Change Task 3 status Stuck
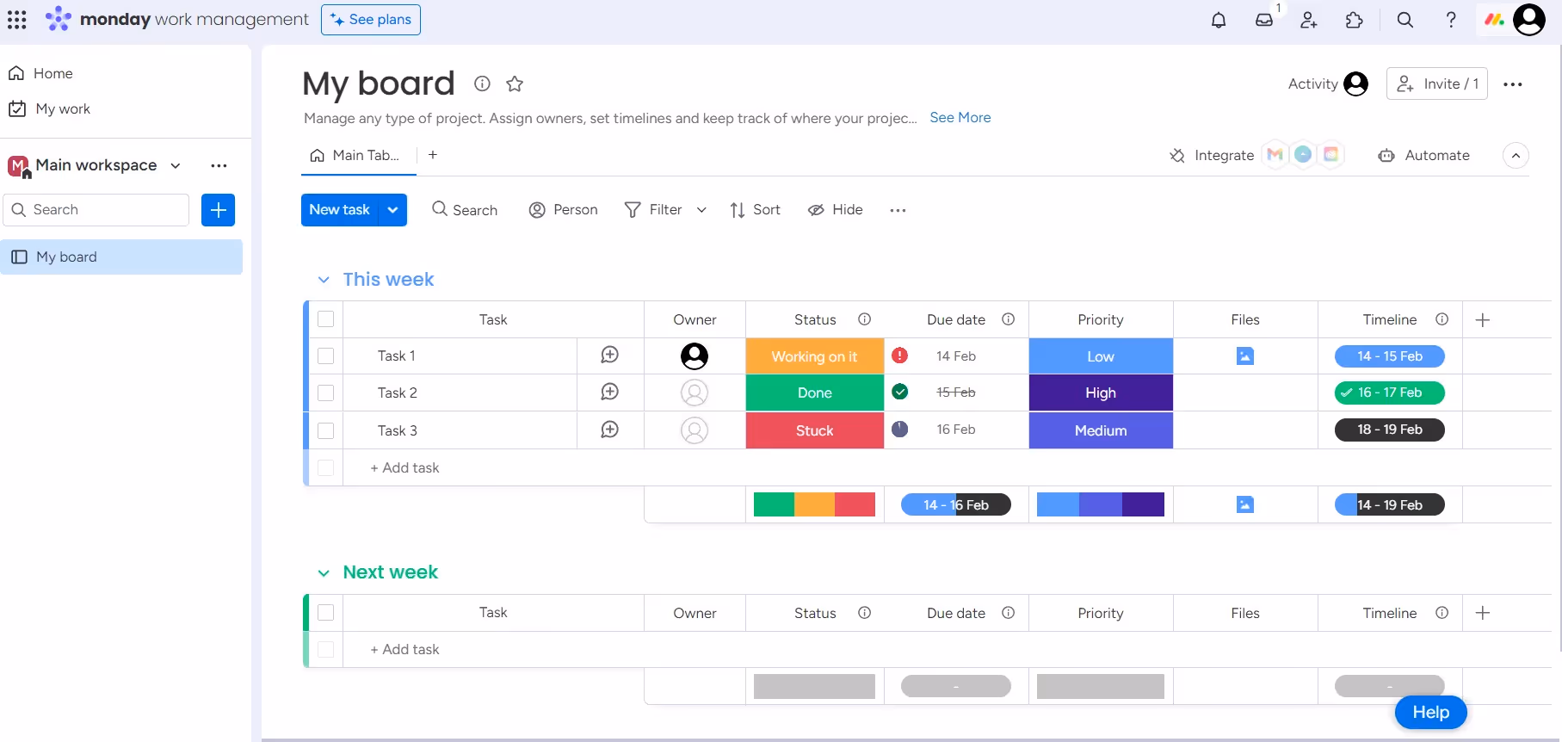This screenshot has width=1562, height=742. pyautogui.click(x=814, y=430)
